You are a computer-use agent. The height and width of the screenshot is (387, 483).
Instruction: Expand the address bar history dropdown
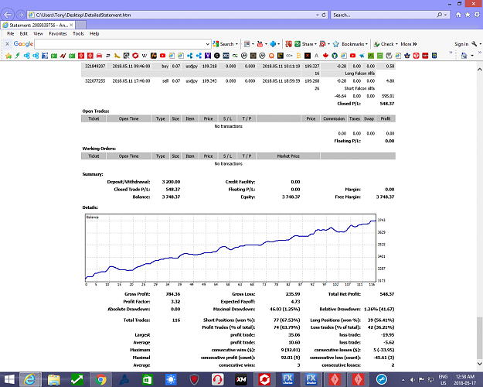[318, 15]
